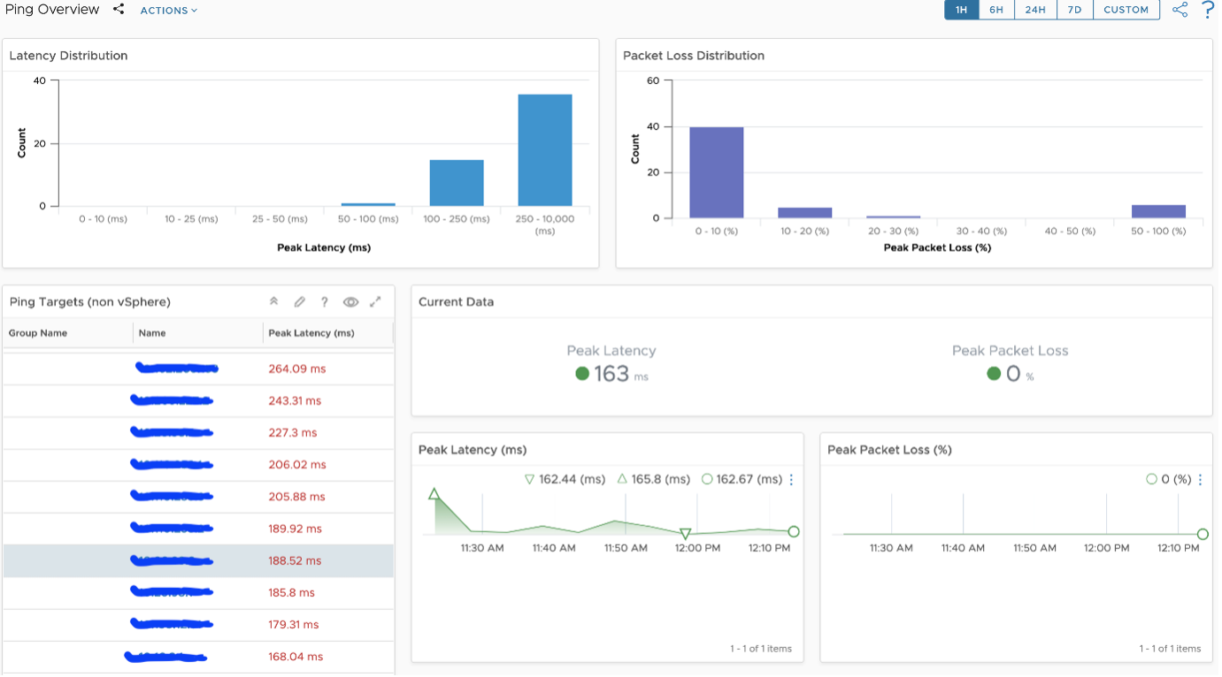Select the row with 205.88 ms latency

tap(198, 496)
